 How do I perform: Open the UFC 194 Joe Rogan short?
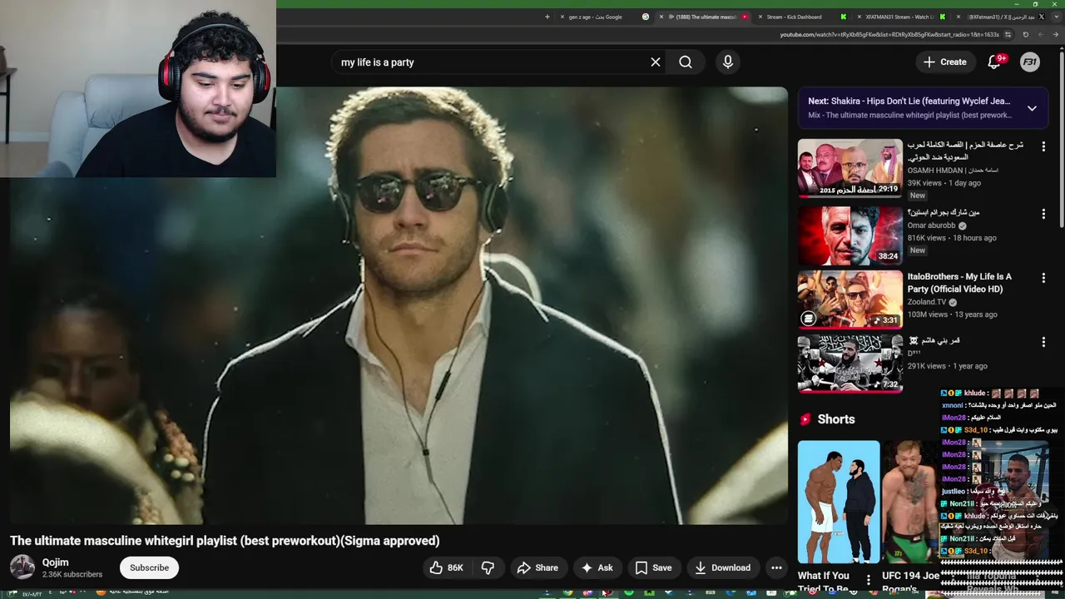point(911,502)
